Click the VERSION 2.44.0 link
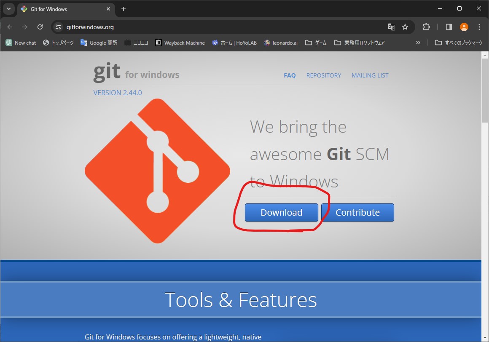Screen dimensions: 489x342 pos(118,93)
